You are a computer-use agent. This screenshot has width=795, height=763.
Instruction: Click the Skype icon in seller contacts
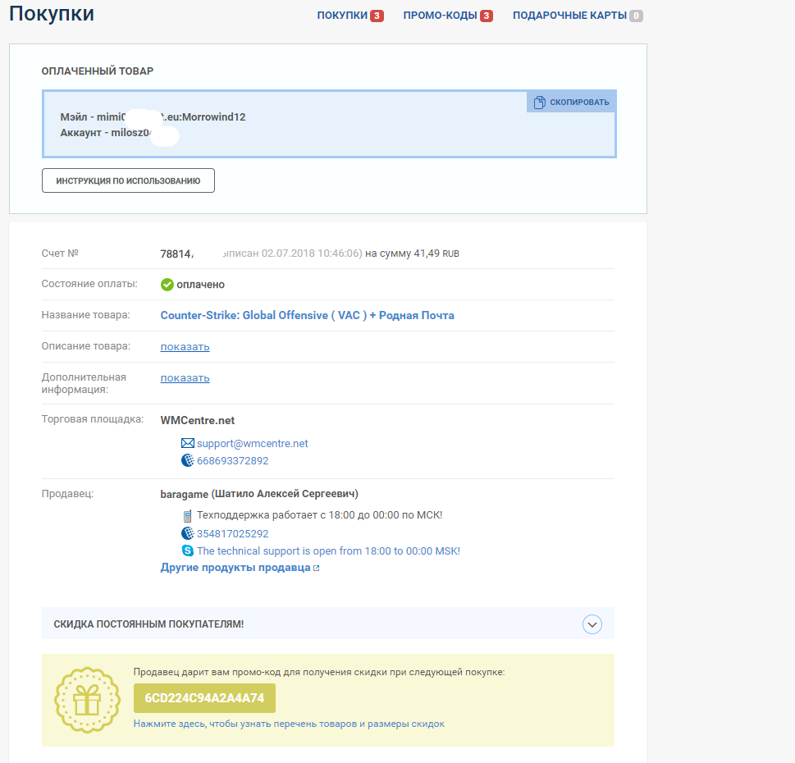click(188, 551)
